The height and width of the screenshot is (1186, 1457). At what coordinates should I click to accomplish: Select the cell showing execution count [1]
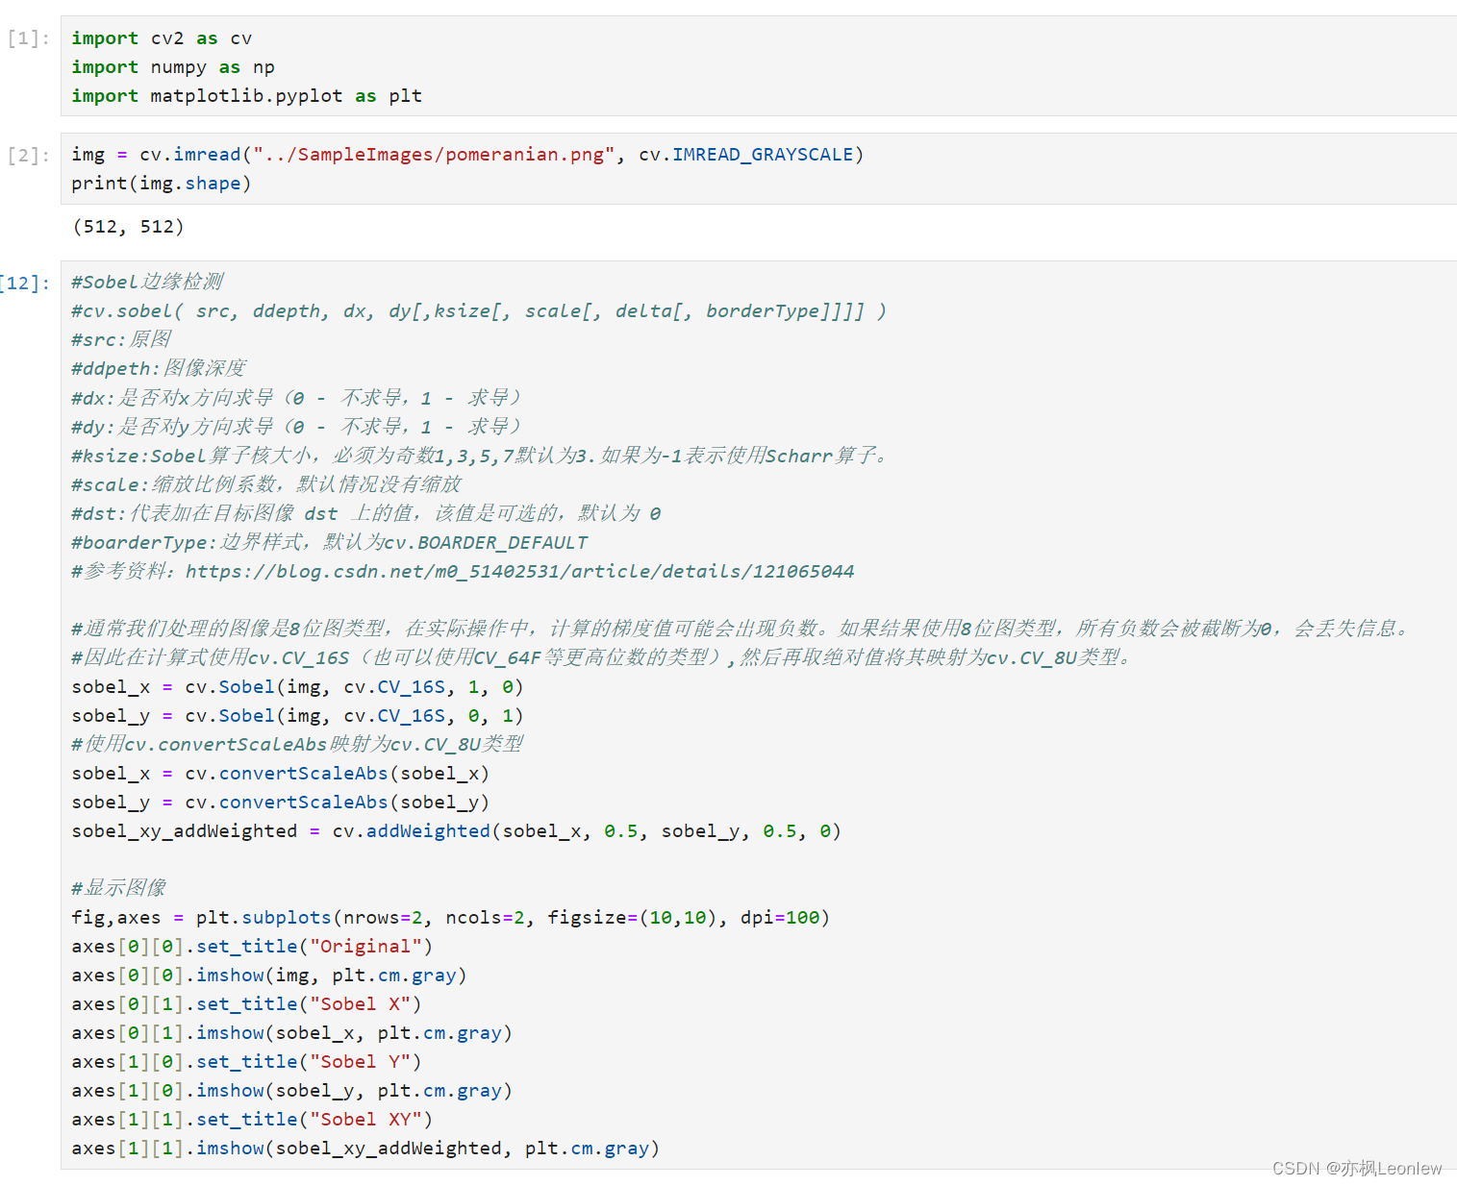27,37
